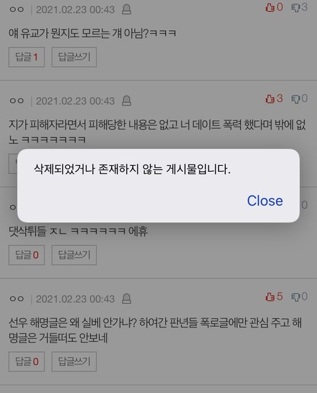Screen dimensions: 317x393
Task: Open 답글쓰기 for the first comment
Action: (74, 57)
